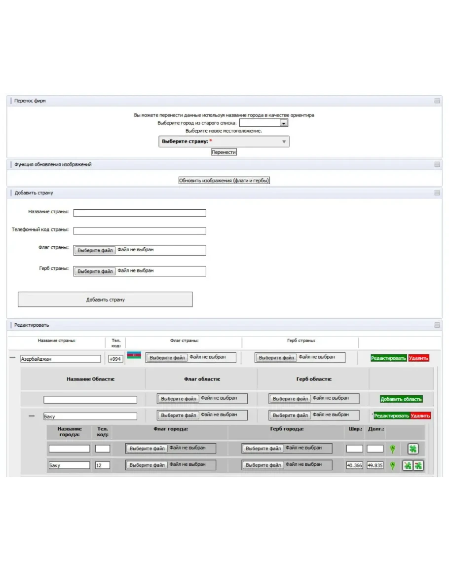Collapse the Перенос фирм panel via its corner icon
The width and height of the screenshot is (449, 570).
click(437, 101)
